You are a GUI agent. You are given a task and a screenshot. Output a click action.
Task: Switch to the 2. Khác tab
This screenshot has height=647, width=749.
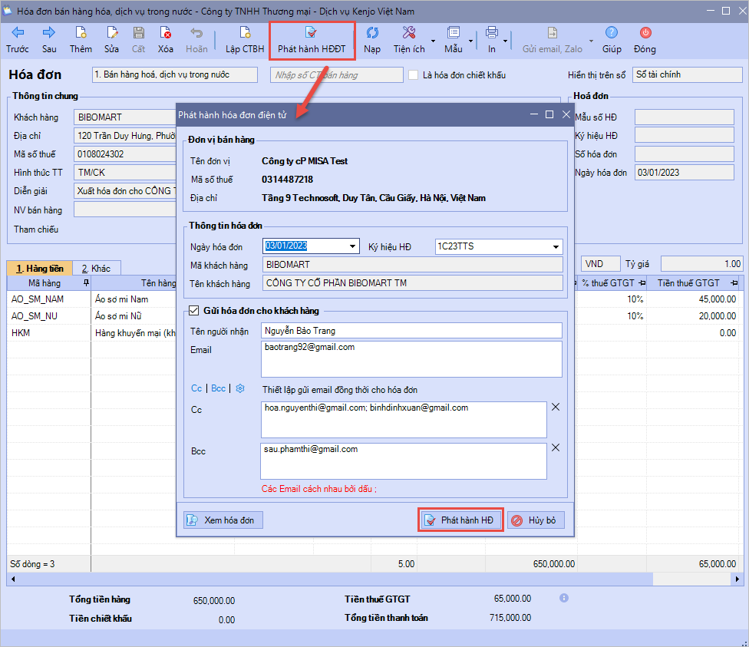(x=96, y=269)
